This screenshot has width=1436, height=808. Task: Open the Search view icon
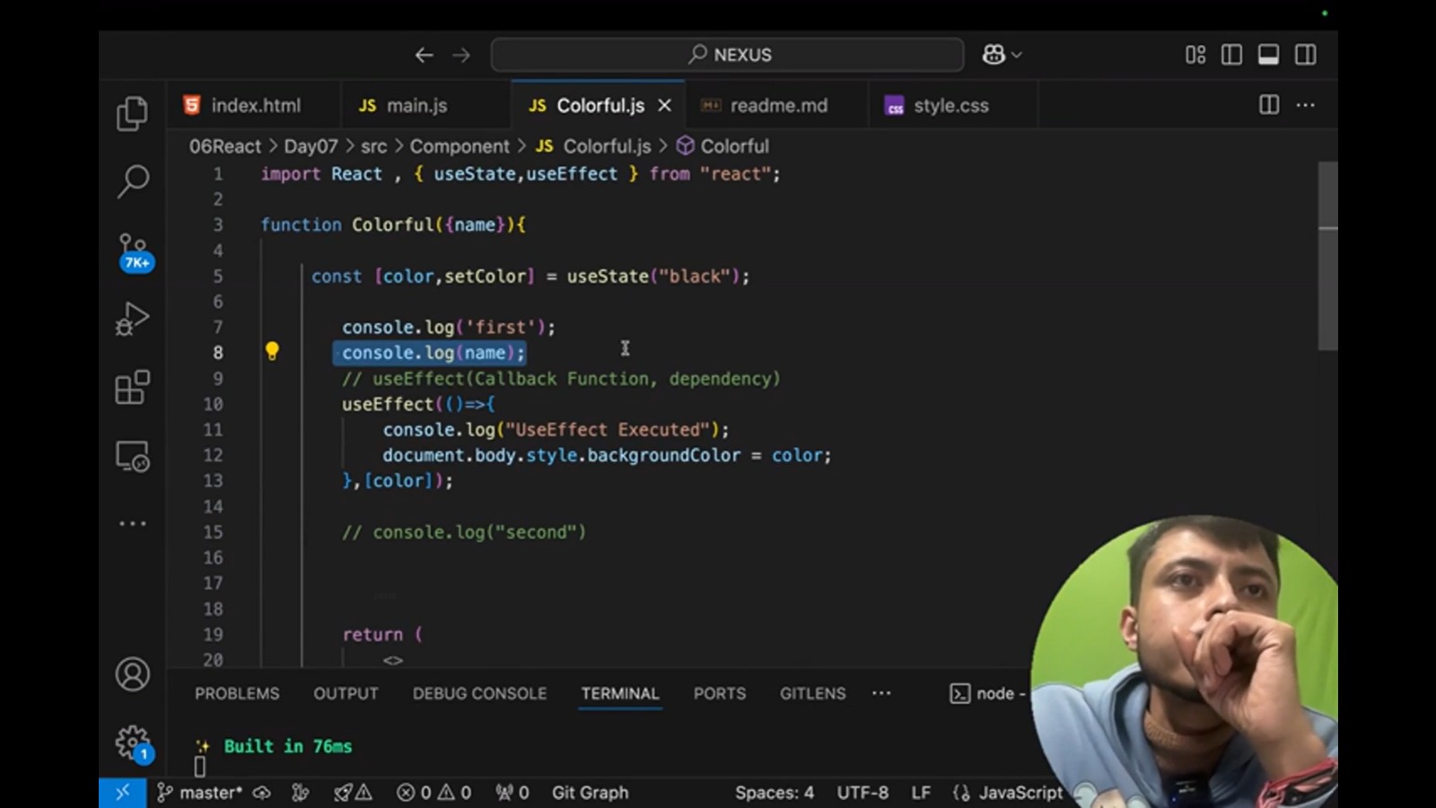click(133, 180)
